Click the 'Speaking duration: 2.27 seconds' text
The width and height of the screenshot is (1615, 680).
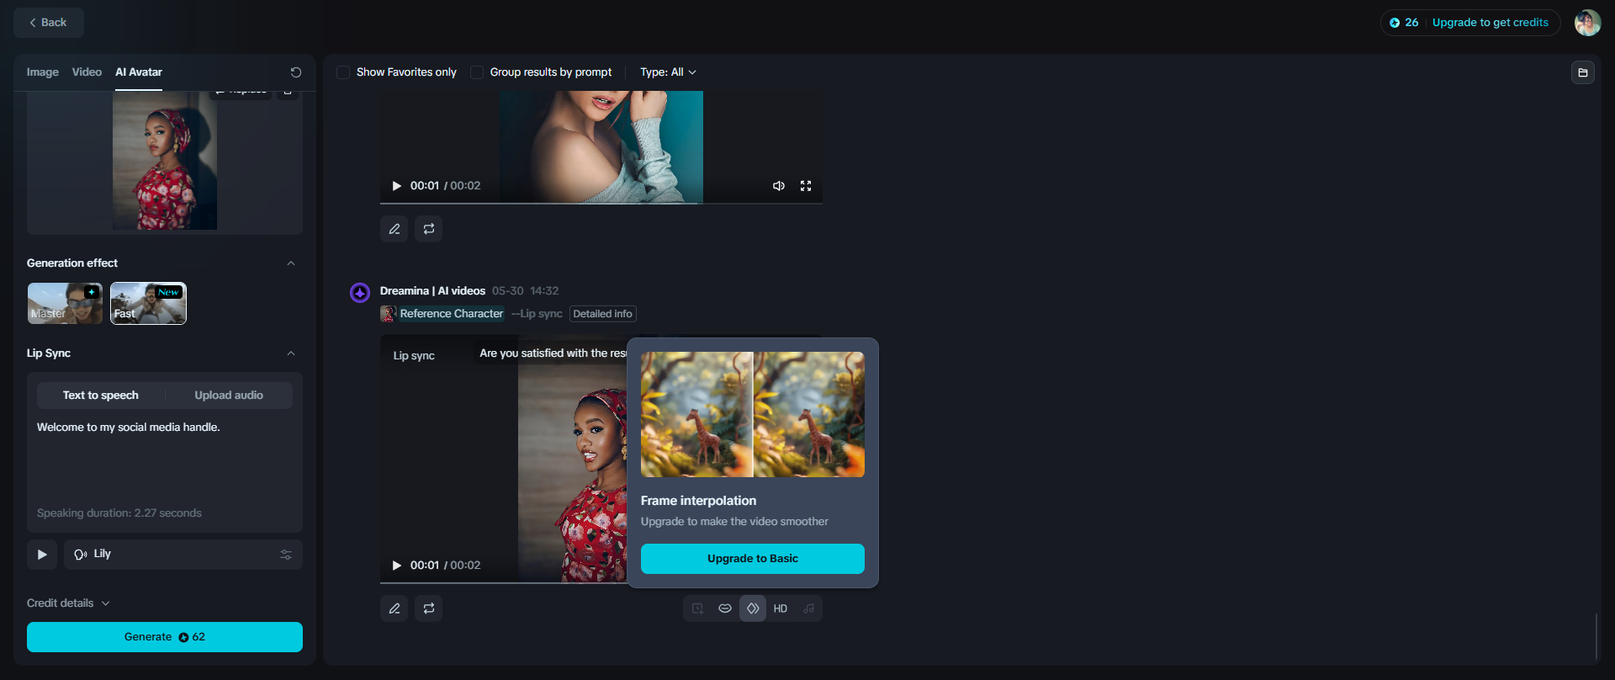[119, 513]
